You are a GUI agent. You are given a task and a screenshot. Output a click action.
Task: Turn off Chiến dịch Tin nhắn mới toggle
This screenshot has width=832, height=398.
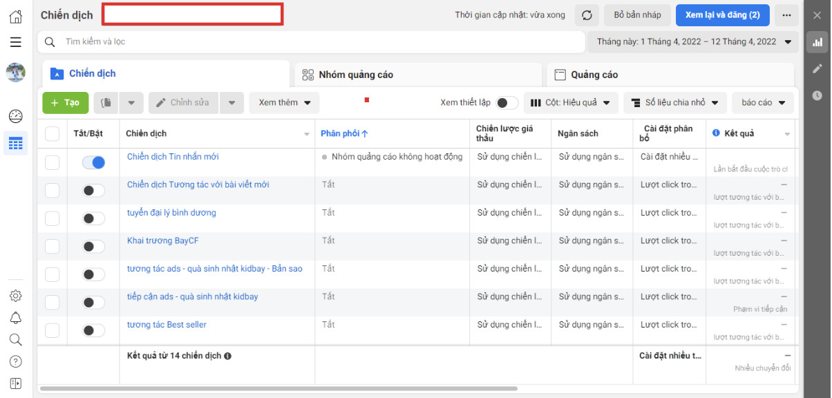pos(93,162)
